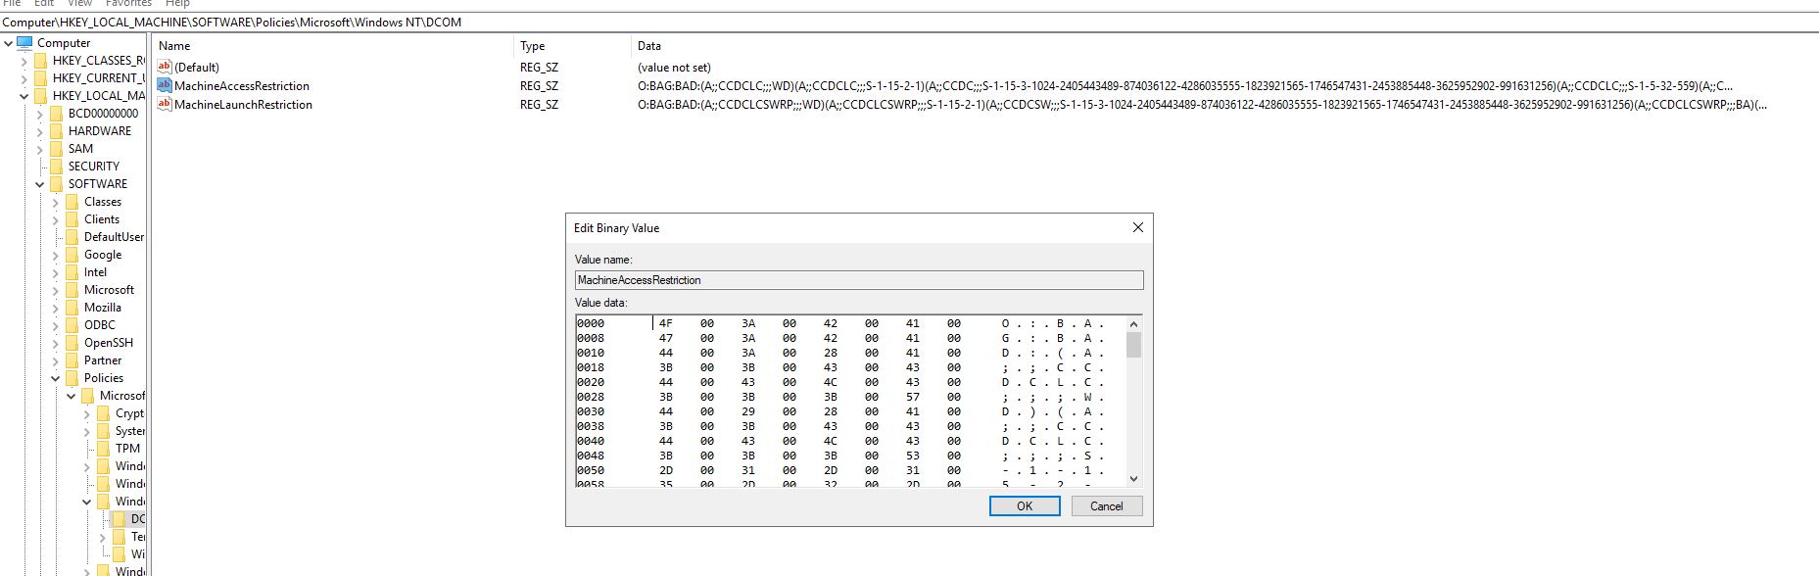Click hex row at offset 0048
1819x576 pixels.
841,456
